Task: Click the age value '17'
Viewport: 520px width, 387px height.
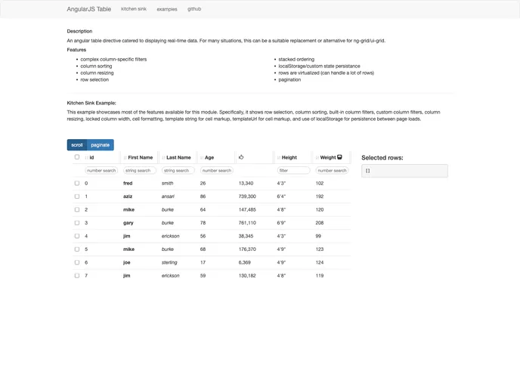Action: pyautogui.click(x=203, y=262)
